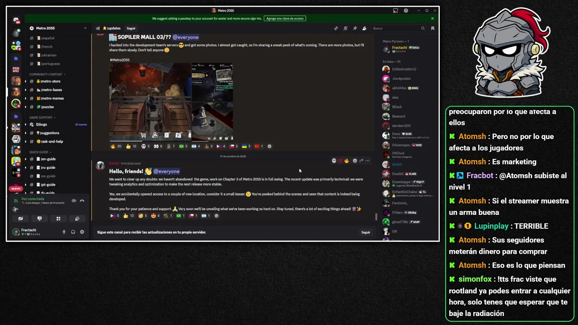The height and width of the screenshot is (325, 578).
Task: Toggle fire reaction with count 20
Action: point(116,146)
